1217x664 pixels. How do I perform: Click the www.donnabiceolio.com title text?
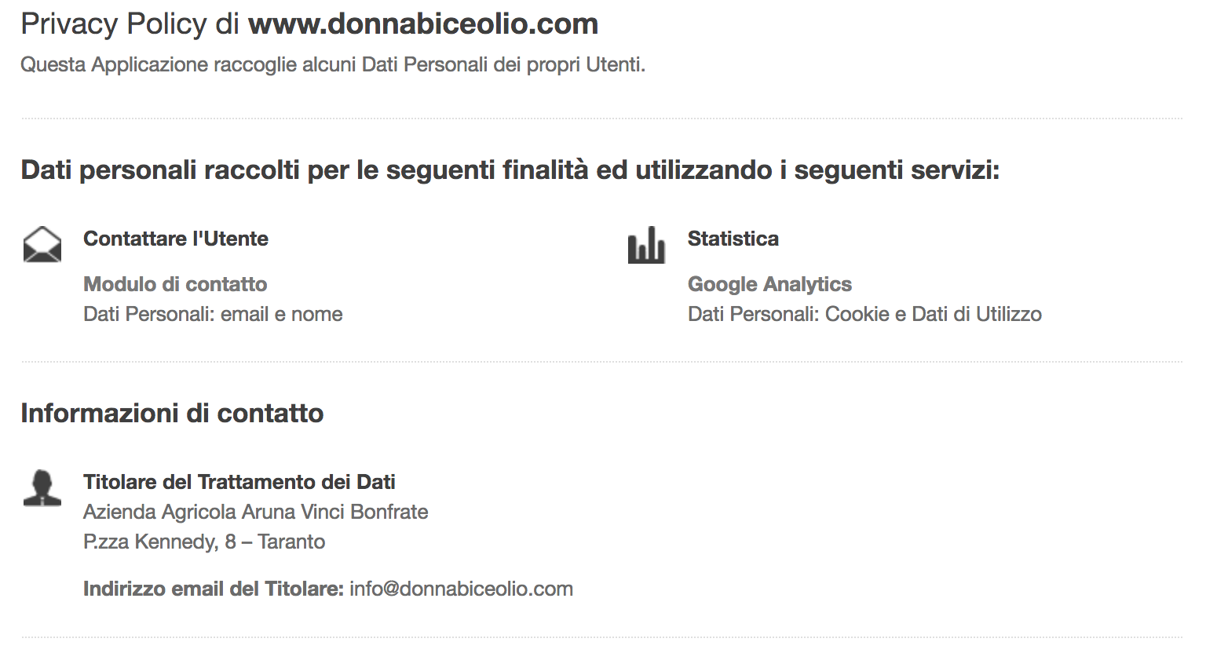[423, 24]
